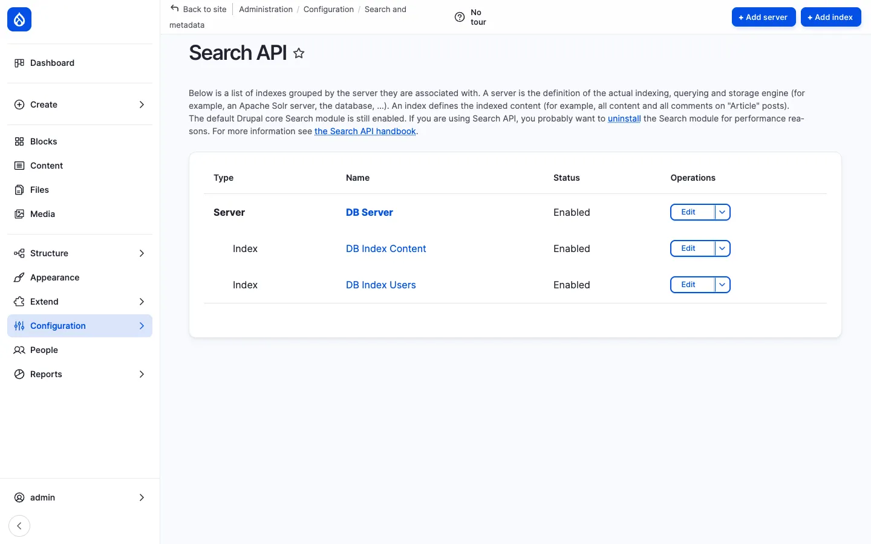Click the back arrow icon beside Back to site
The height and width of the screenshot is (544, 871).
coord(175,8)
